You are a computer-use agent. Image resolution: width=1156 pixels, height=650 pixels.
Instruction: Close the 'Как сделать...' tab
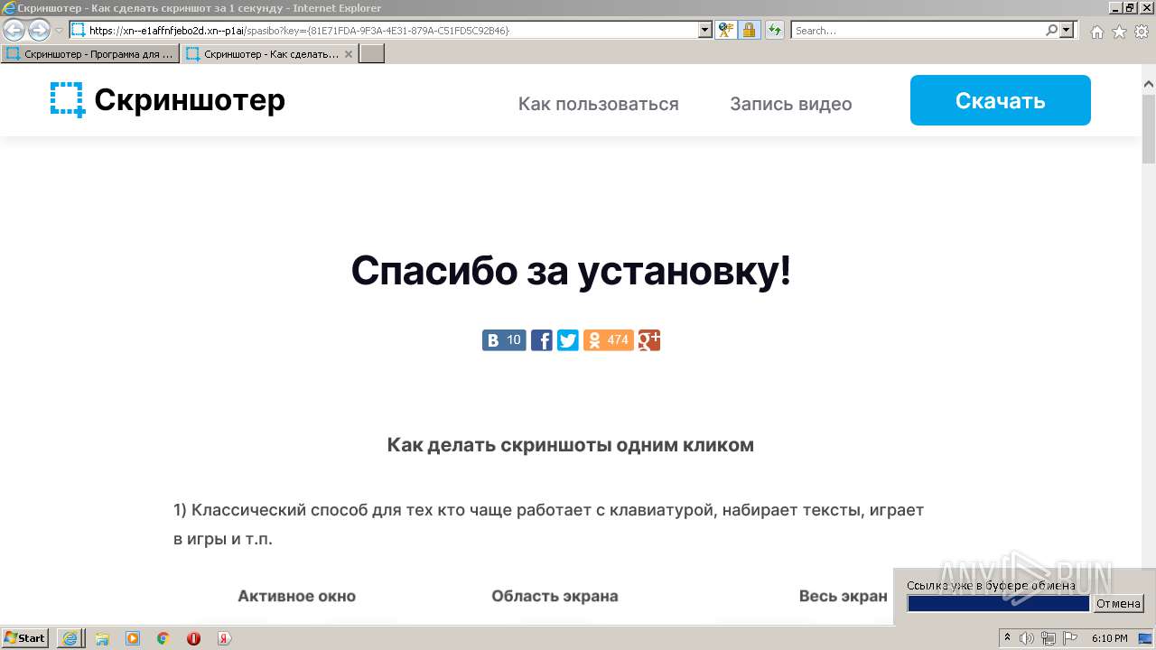click(349, 54)
